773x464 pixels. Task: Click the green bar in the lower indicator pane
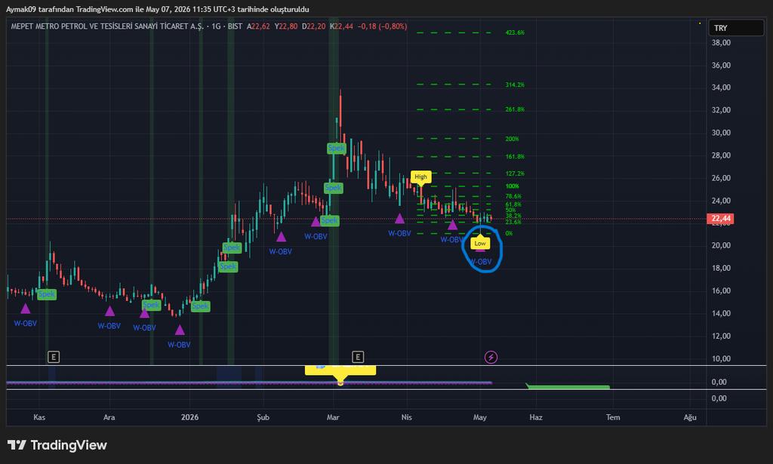(x=568, y=386)
